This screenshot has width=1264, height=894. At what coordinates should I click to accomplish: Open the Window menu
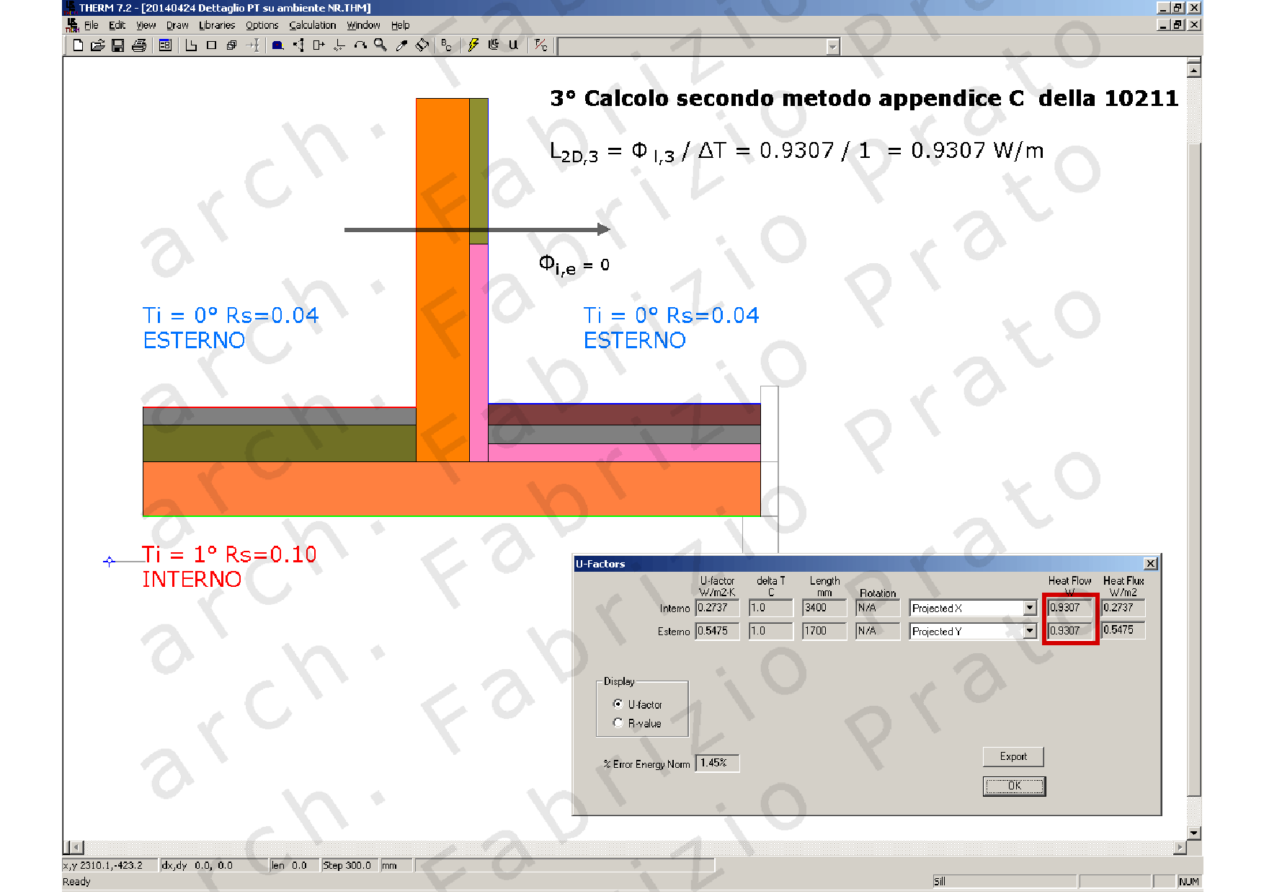(x=363, y=25)
